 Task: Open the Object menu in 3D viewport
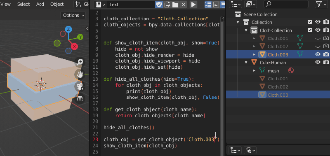click(57, 4)
